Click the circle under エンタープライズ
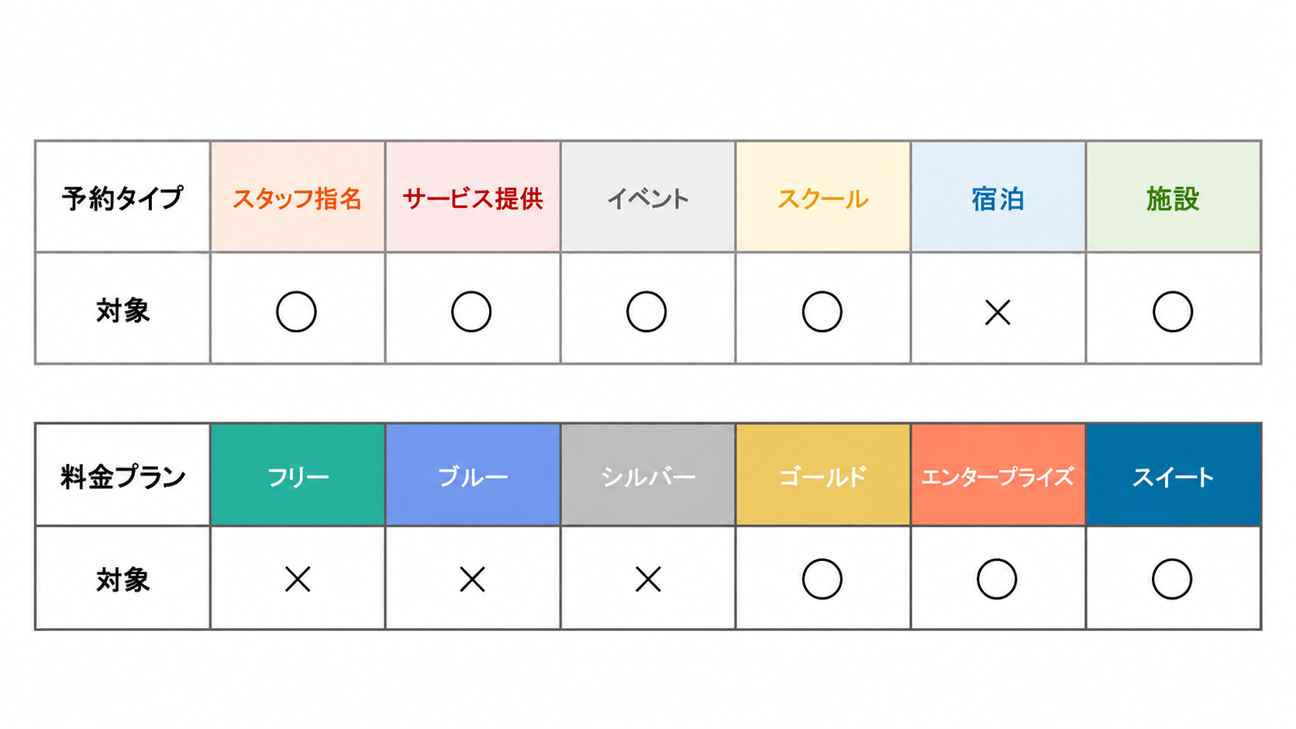Image resolution: width=1296 pixels, height=729 pixels. click(x=997, y=579)
